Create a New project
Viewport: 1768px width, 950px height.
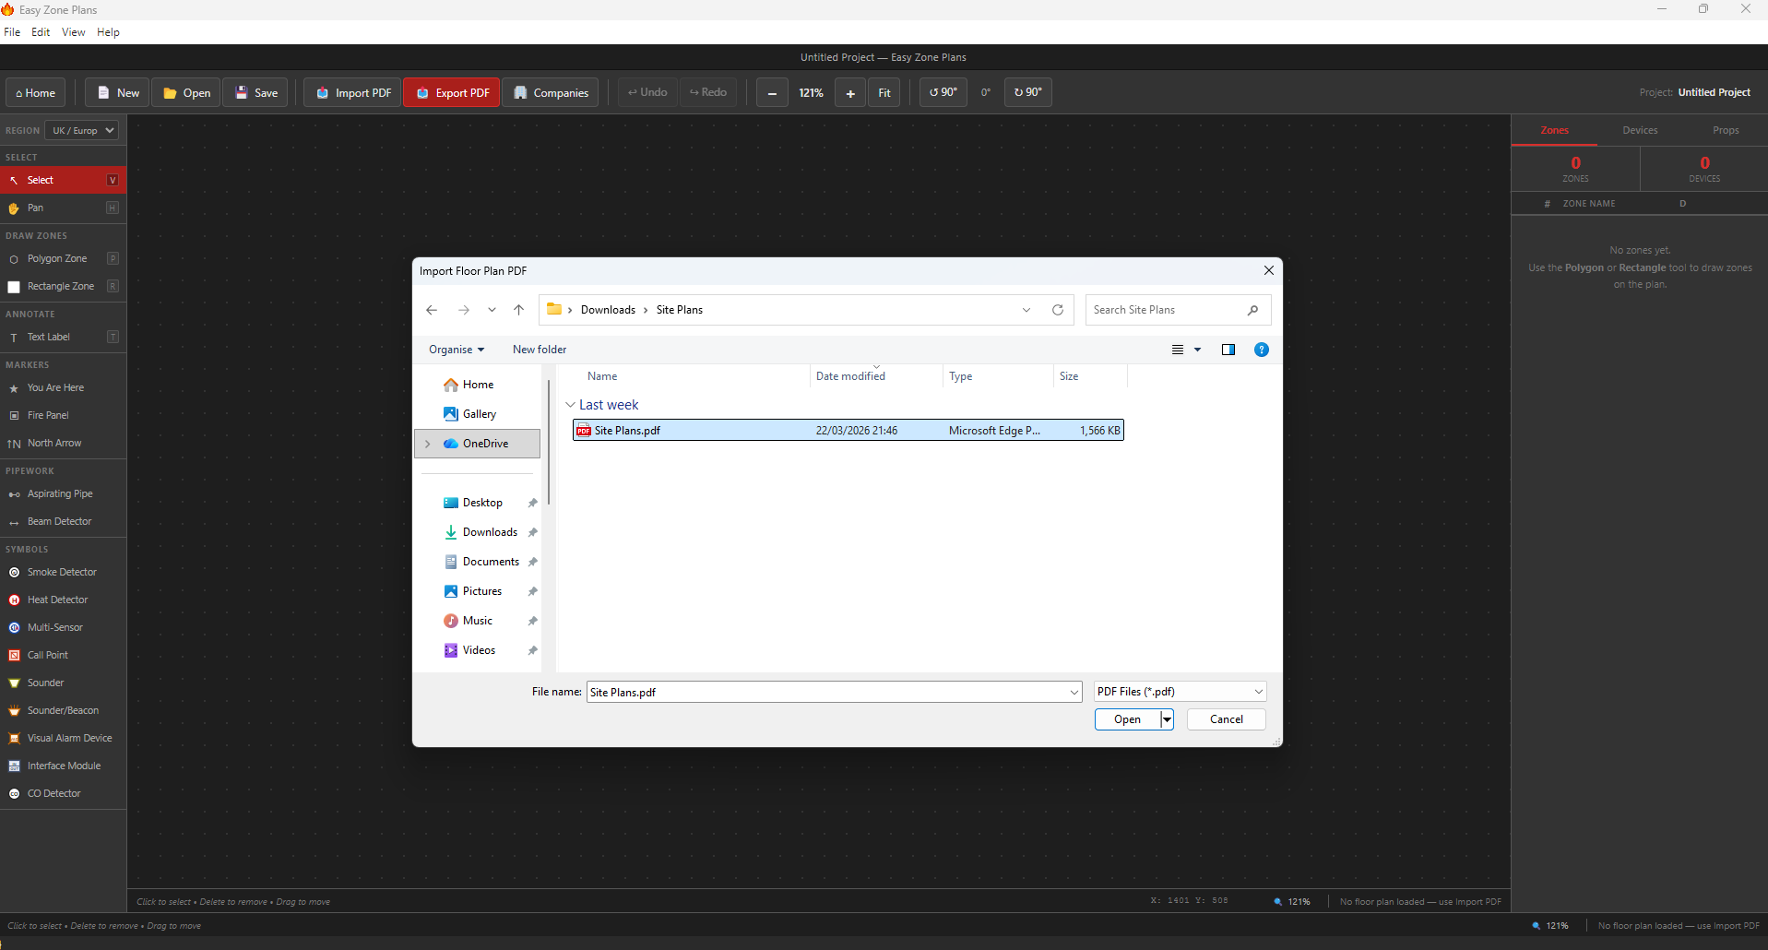[117, 92]
